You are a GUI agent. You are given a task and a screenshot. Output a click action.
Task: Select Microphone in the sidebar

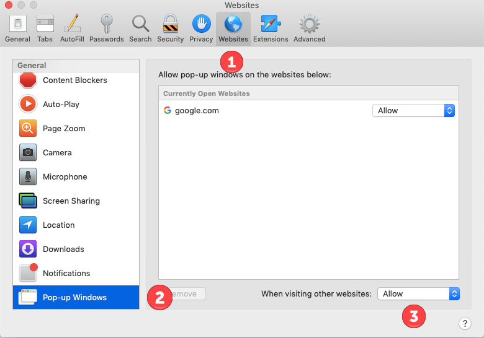76,176
